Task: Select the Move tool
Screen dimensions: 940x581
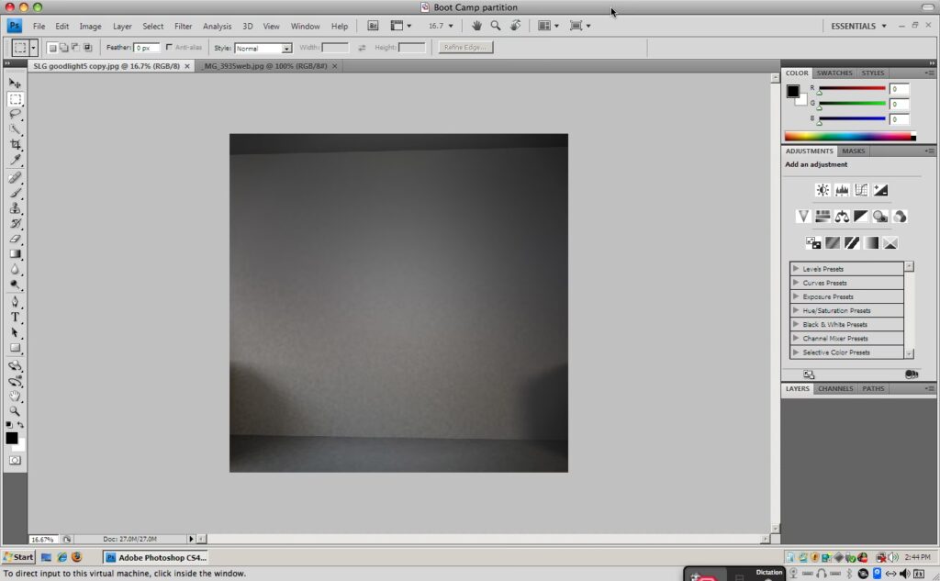Action: [x=16, y=84]
